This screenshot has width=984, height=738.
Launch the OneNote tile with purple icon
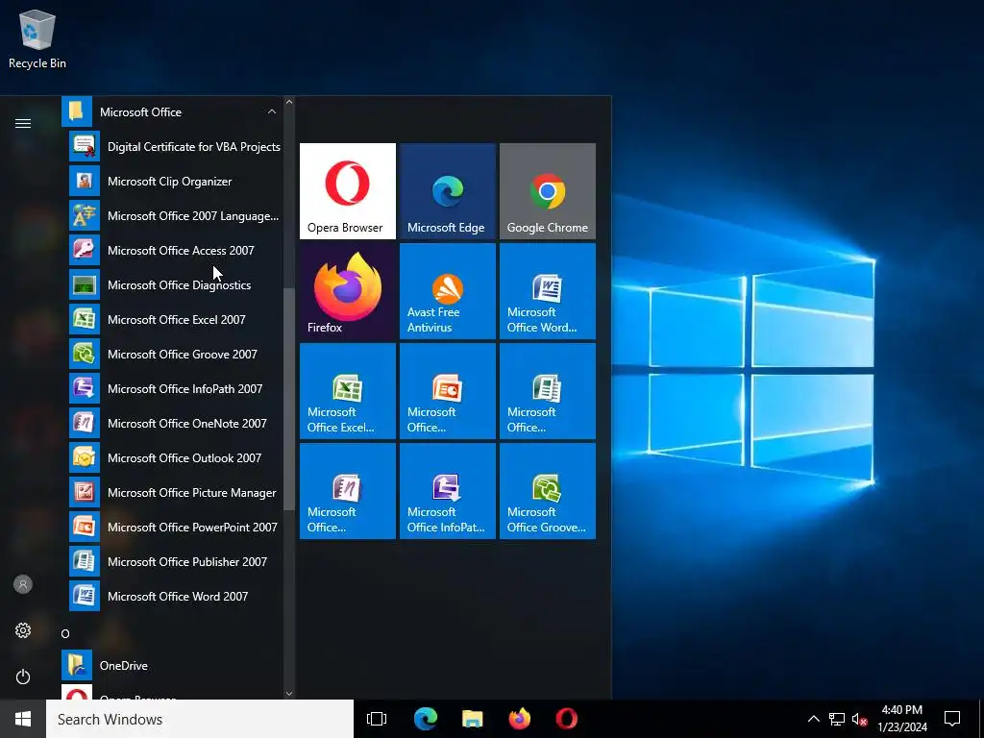[x=348, y=491]
